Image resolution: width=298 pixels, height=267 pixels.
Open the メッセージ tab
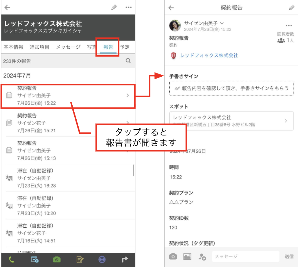68,47
